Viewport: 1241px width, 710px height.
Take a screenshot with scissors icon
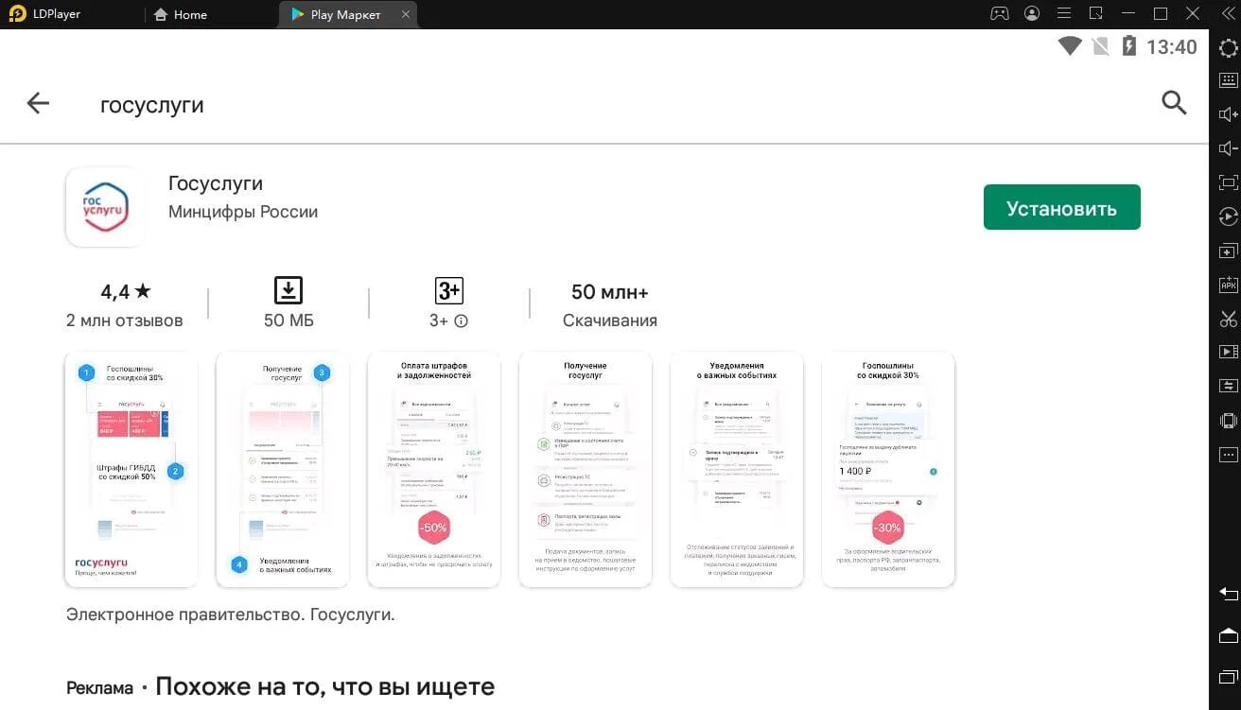click(1228, 319)
